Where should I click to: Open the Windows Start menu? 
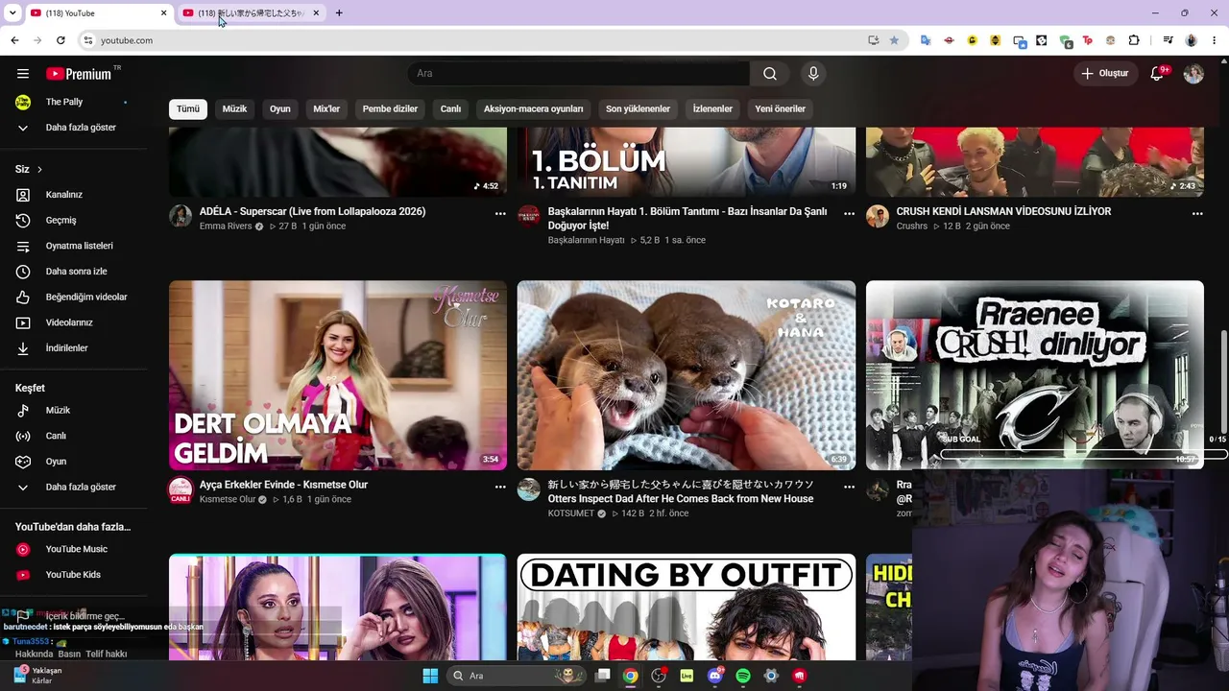(x=430, y=676)
